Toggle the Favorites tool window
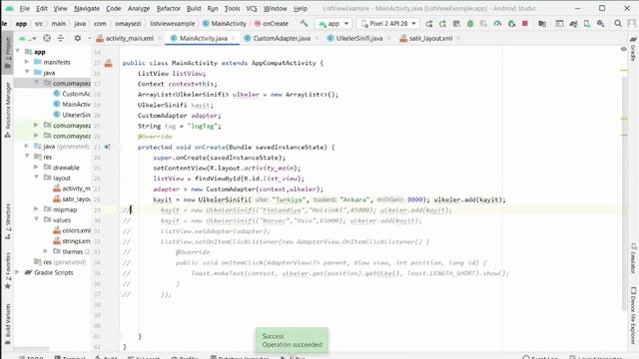639x359 pixels. click(x=7, y=270)
